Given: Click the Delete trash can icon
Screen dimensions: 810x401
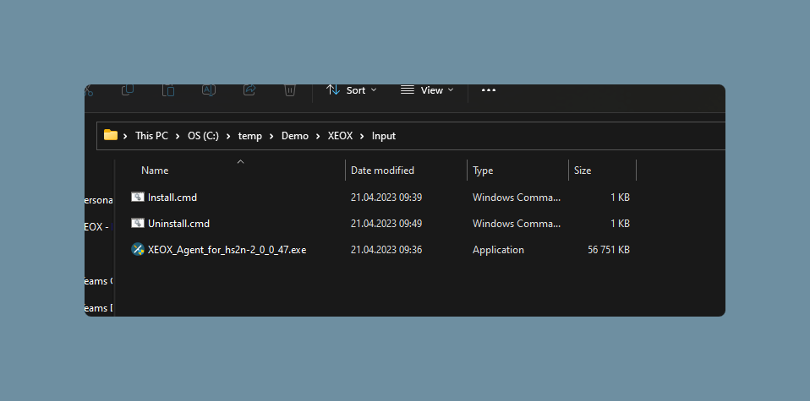Looking at the screenshot, I should [290, 89].
